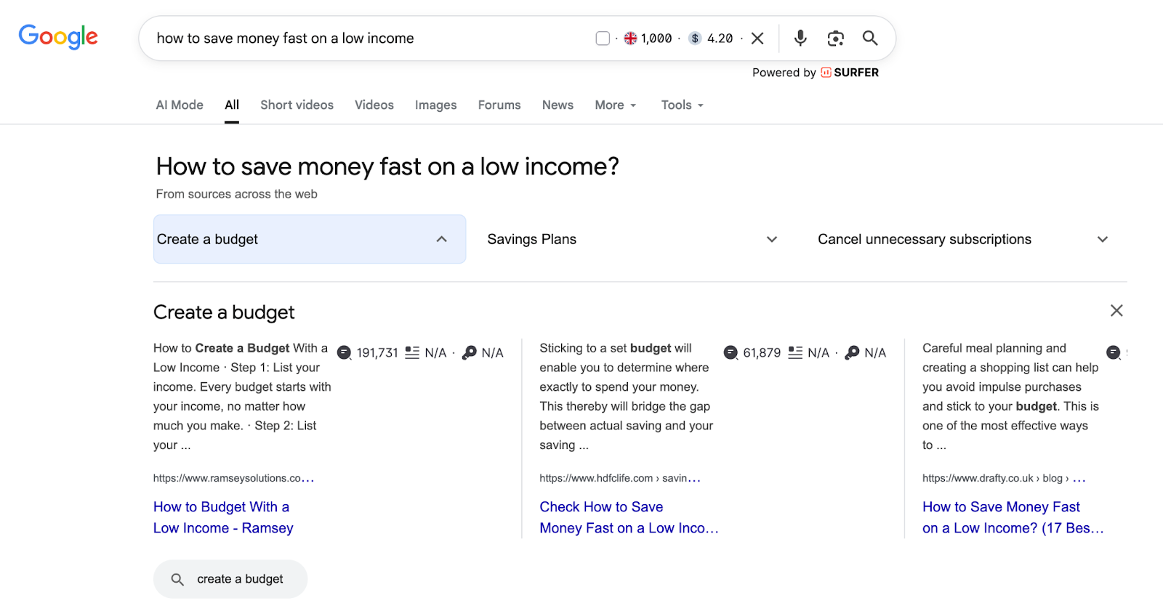Click the Google logo
Viewport: 1163px width, 611px height.
(x=58, y=36)
